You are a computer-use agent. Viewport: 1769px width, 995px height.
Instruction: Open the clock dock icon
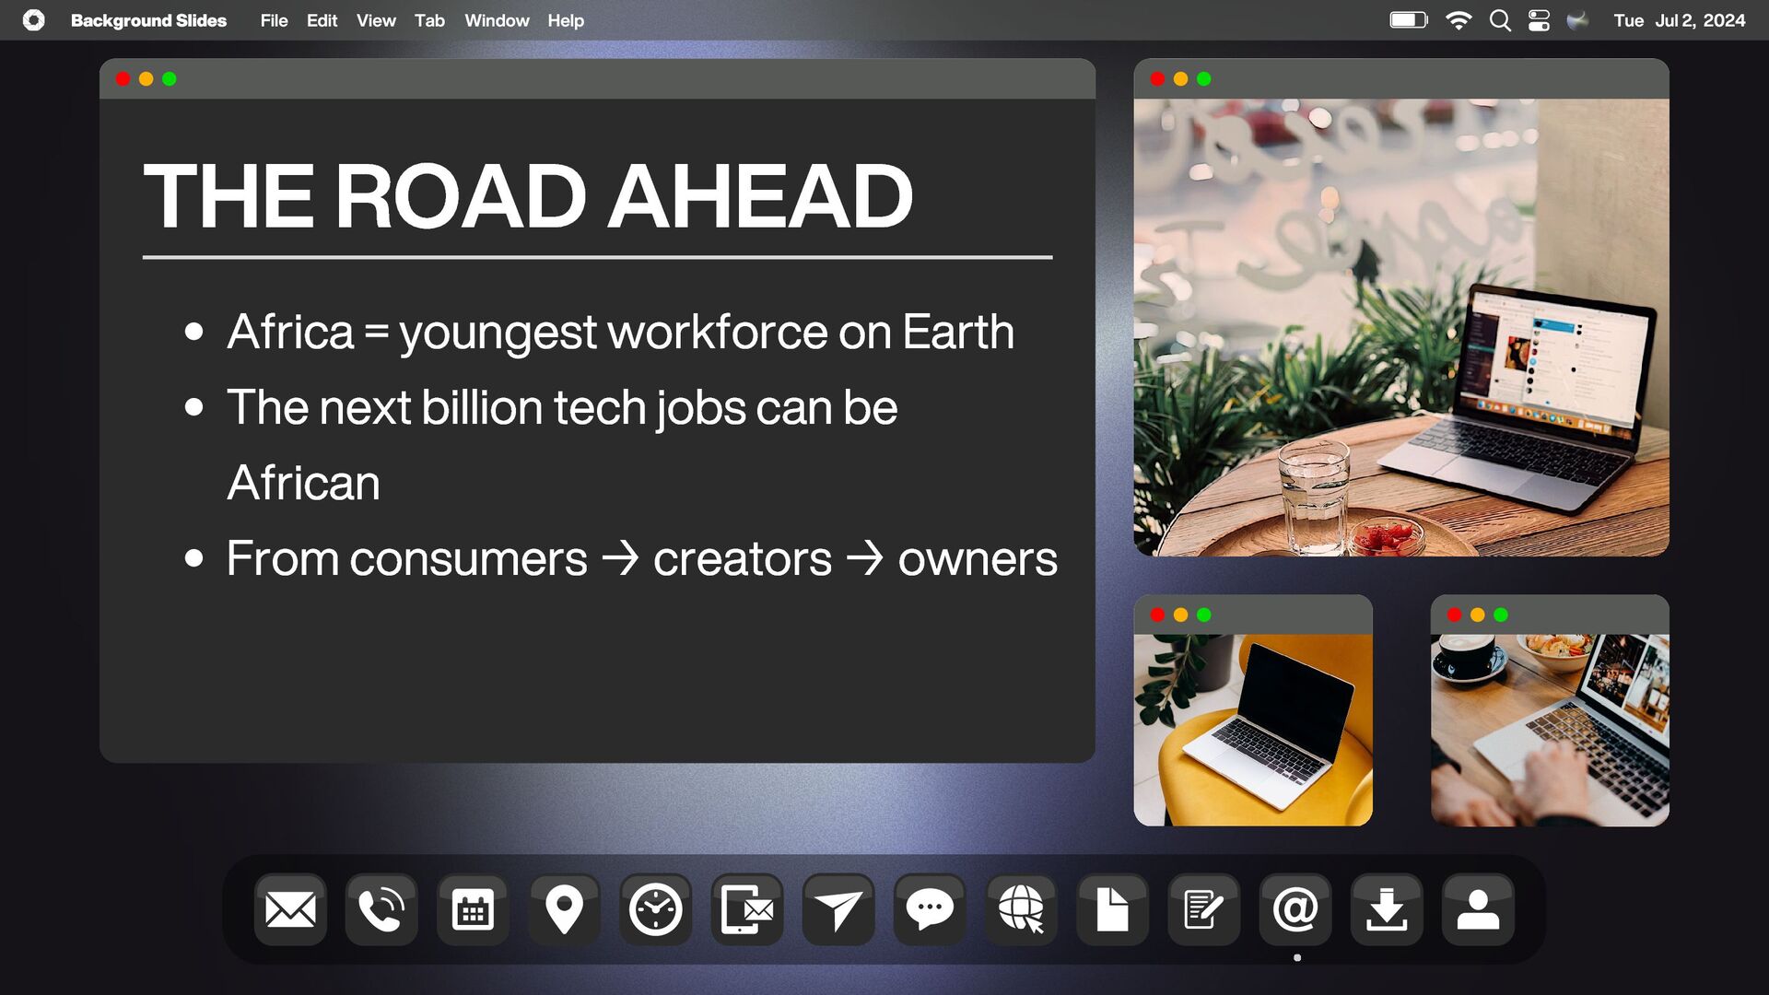655,910
